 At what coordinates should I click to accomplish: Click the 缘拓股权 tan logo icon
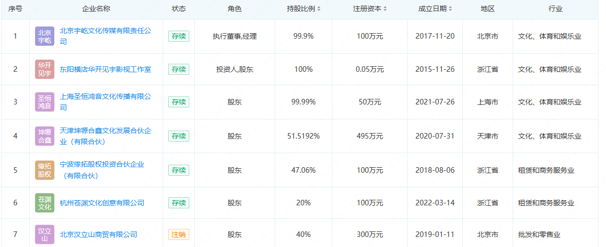44,170
